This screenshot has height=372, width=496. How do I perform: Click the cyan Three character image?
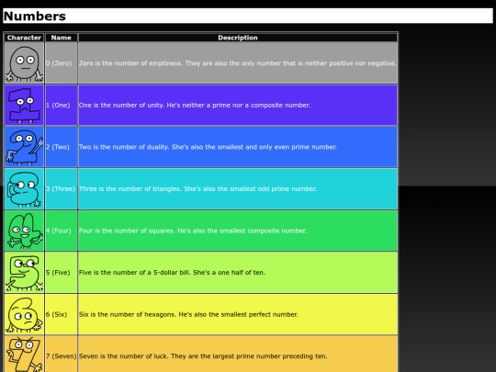[24, 189]
